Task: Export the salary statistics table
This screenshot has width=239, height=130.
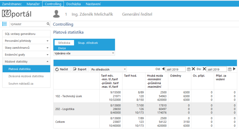Action: (x=80, y=69)
